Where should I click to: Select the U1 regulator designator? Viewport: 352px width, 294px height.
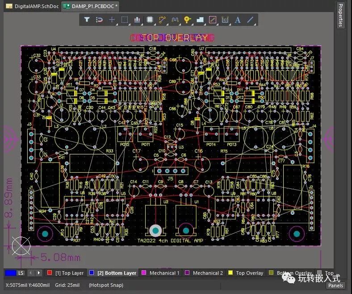click(197, 202)
